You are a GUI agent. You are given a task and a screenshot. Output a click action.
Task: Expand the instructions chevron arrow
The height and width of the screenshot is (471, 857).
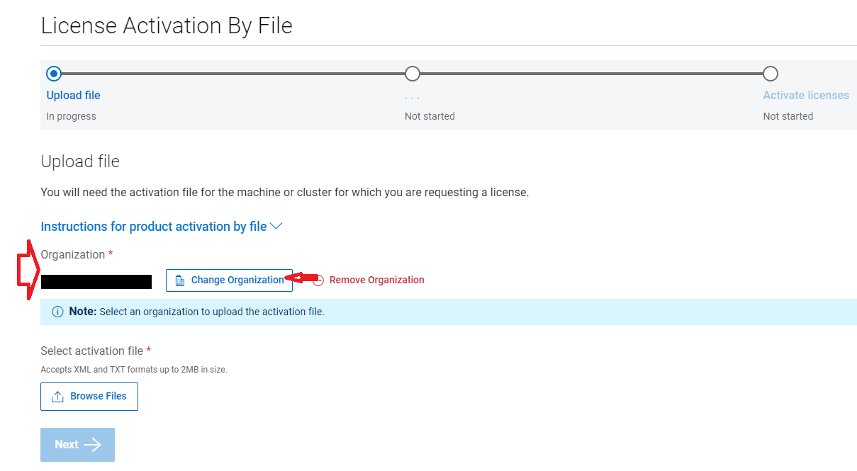(276, 227)
